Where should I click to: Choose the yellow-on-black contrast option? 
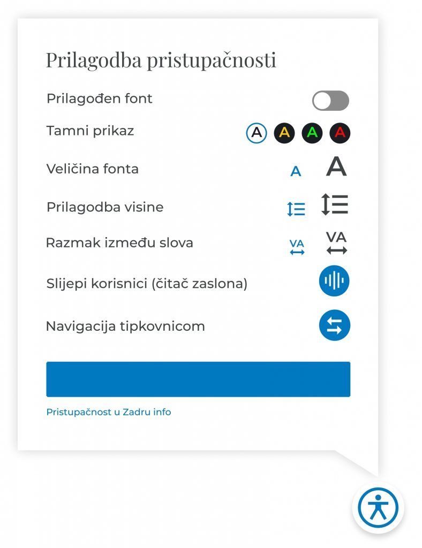284,133
